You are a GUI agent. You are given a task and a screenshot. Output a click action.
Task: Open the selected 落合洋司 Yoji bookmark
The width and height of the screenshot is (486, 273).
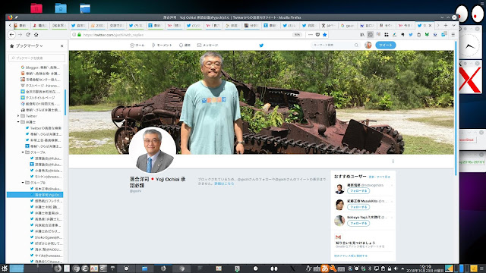click(35, 195)
